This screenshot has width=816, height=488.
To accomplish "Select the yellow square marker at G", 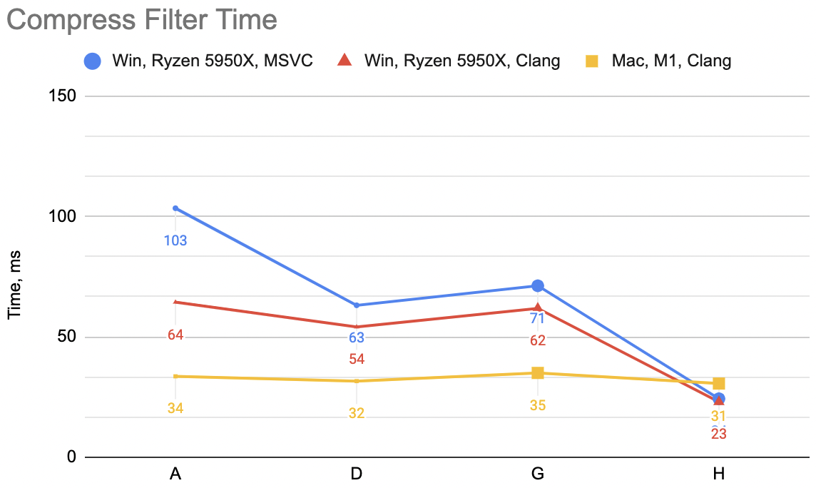I will [538, 373].
